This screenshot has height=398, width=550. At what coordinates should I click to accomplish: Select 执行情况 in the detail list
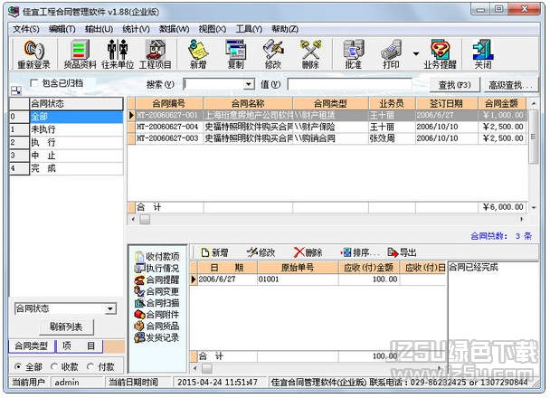[x=157, y=269]
